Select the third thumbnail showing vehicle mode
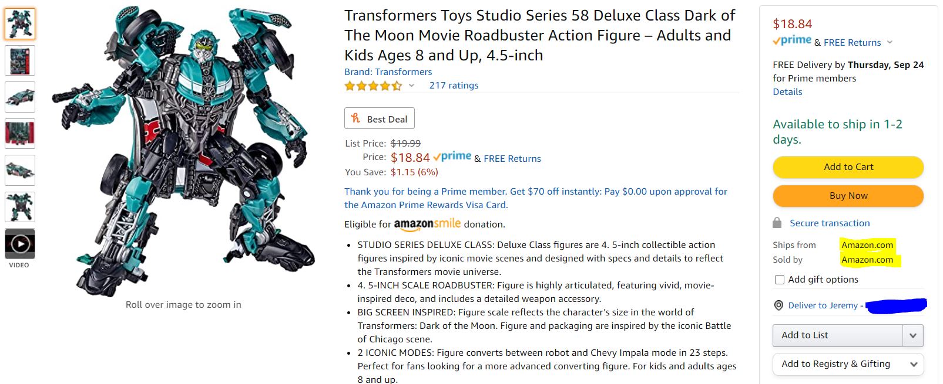Viewport: 943px width, 384px height. point(20,97)
